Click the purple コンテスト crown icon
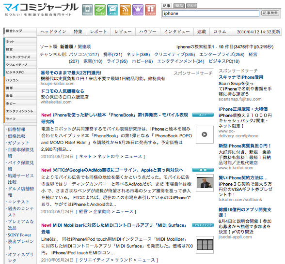 (138, 10)
